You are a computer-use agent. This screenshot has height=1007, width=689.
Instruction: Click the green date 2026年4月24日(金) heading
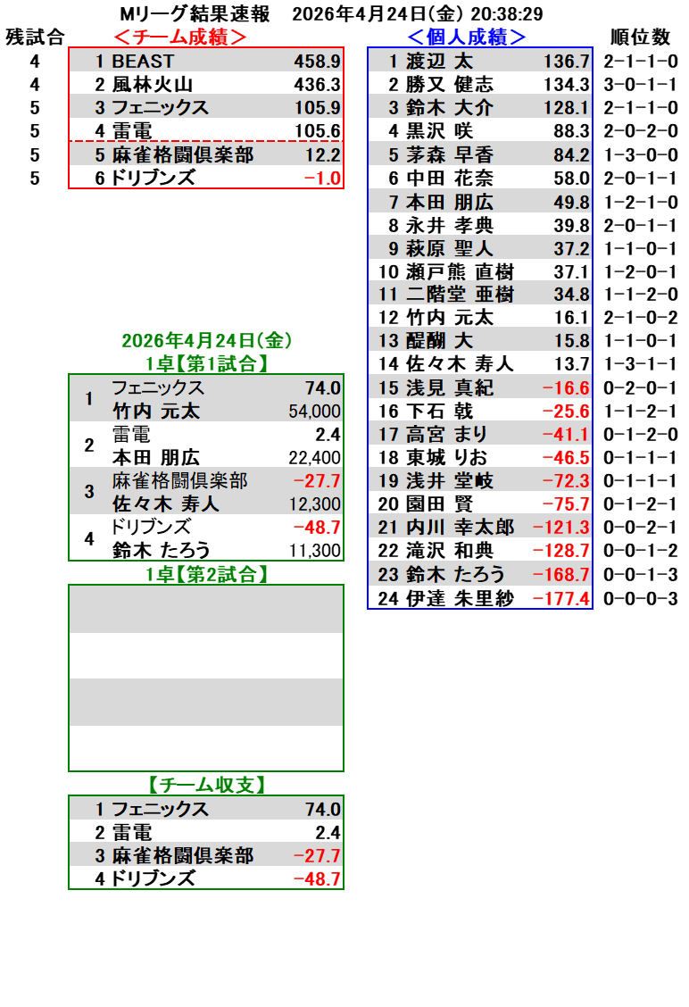pos(207,340)
